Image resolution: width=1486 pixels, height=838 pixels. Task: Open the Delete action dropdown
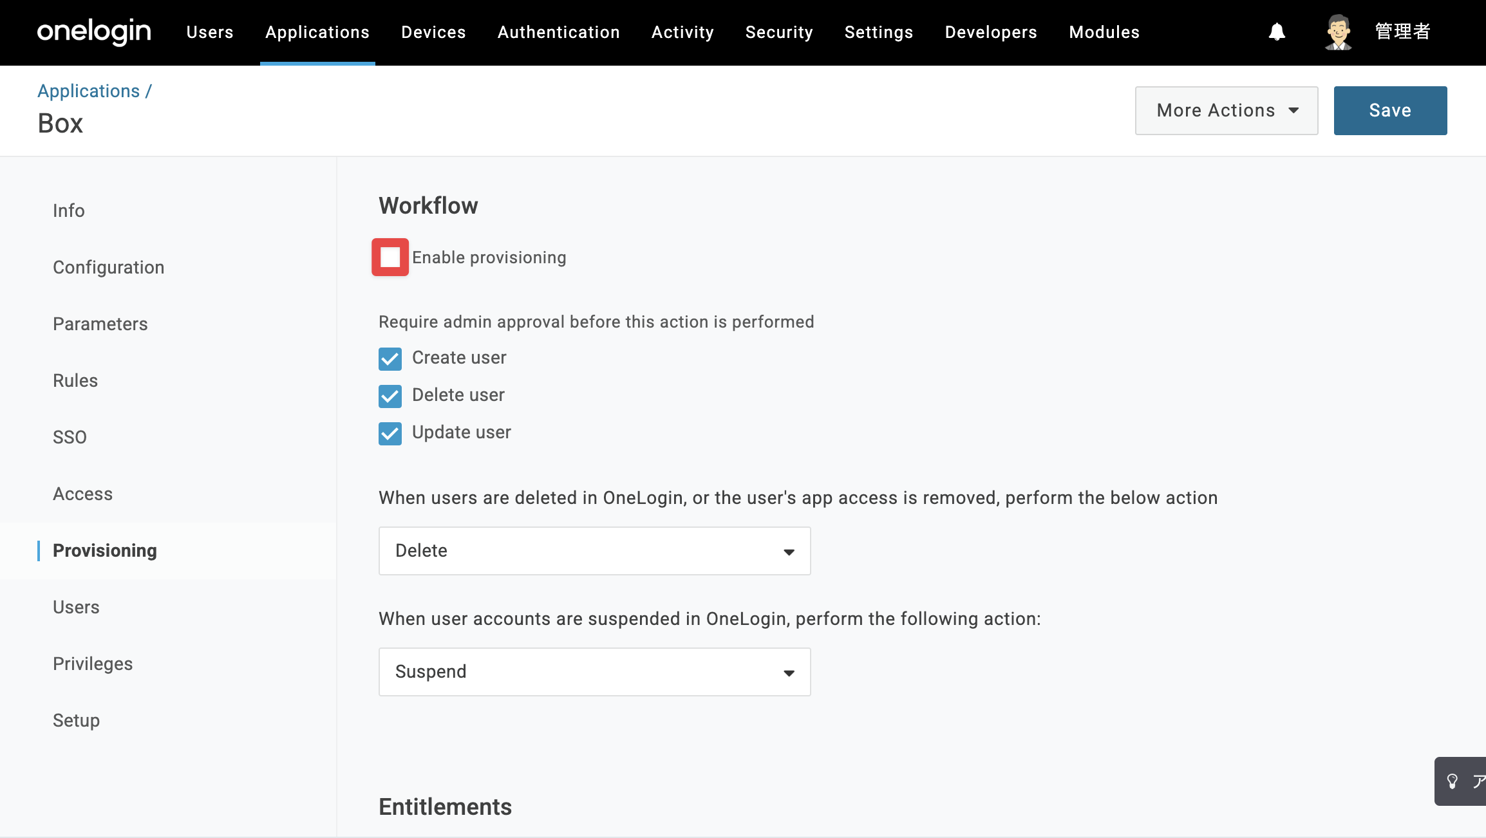coord(594,551)
